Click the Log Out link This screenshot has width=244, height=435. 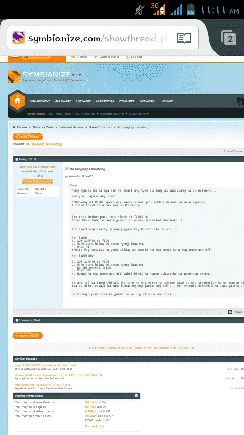137,57
